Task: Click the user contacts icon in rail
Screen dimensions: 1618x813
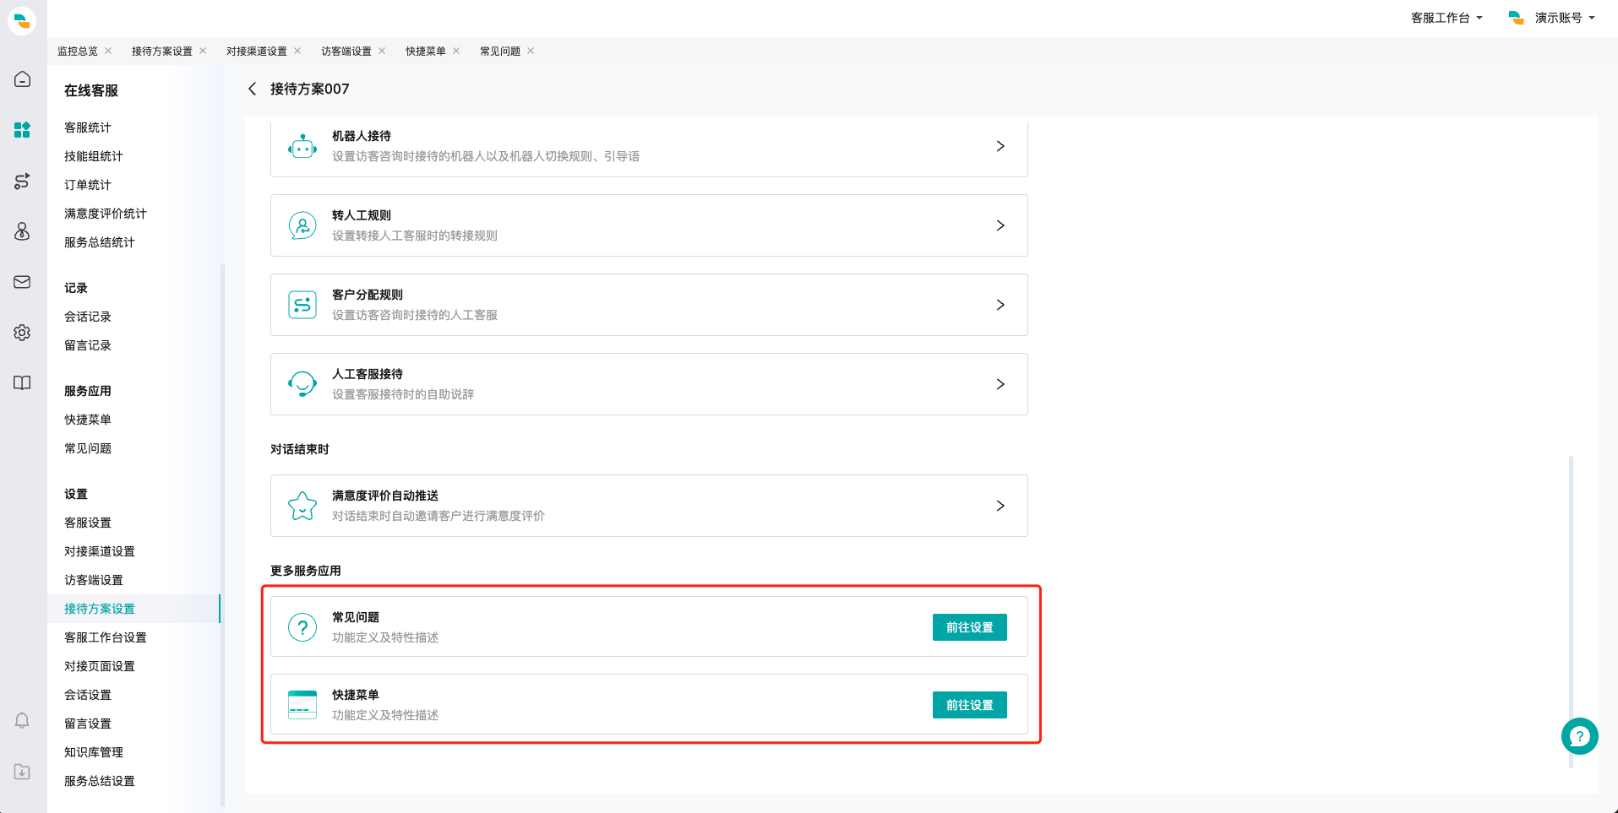Action: point(23,231)
